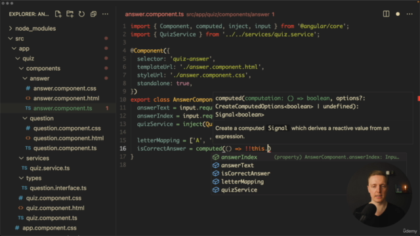Click the New File icon in Explorer
Viewport: 420px width, 236px height.
click(58, 14)
